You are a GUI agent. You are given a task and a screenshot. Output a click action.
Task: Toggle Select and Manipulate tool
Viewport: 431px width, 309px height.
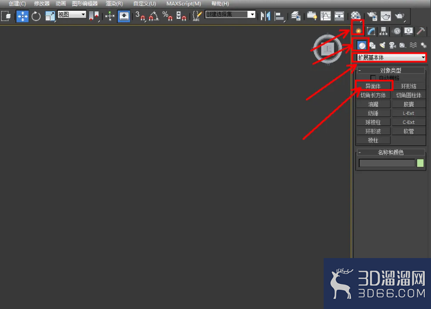pos(109,16)
